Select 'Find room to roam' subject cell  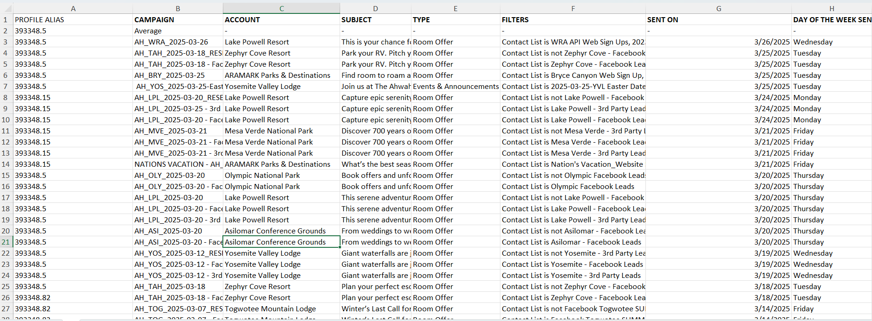(x=375, y=75)
